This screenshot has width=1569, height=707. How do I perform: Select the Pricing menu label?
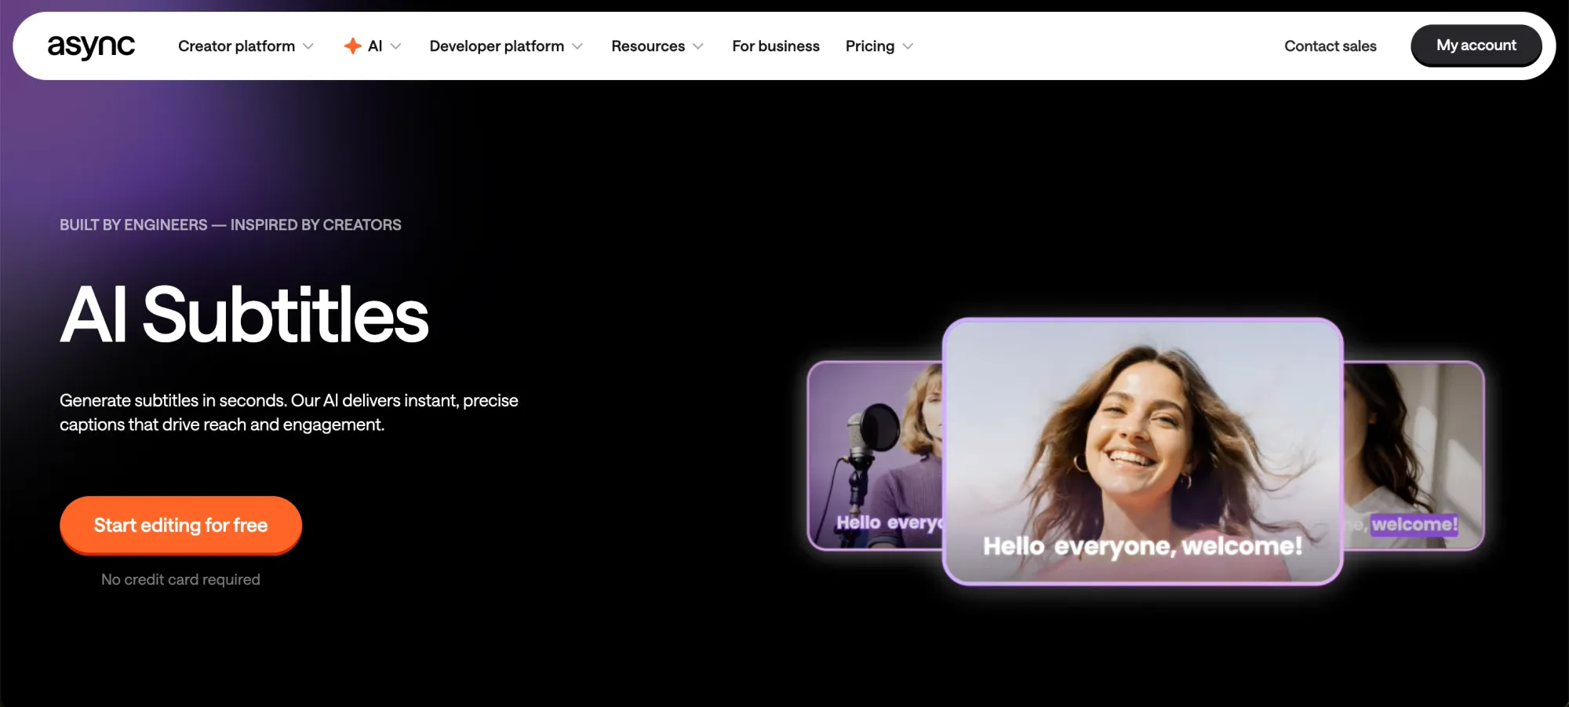coord(869,46)
